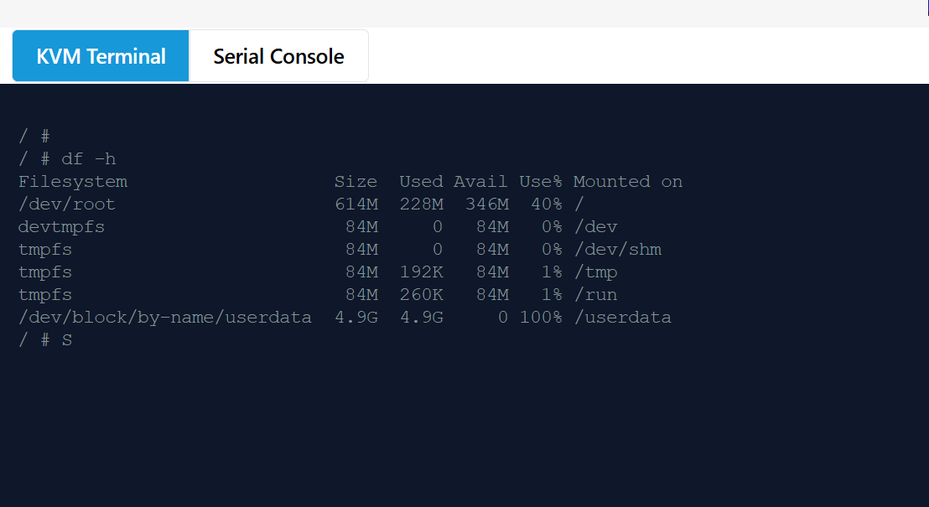Switch to the KVM Terminal tab
The width and height of the screenshot is (929, 507).
click(x=101, y=55)
